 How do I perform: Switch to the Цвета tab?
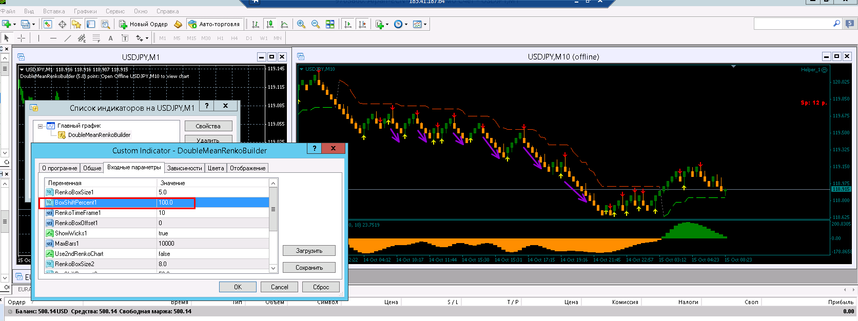216,168
